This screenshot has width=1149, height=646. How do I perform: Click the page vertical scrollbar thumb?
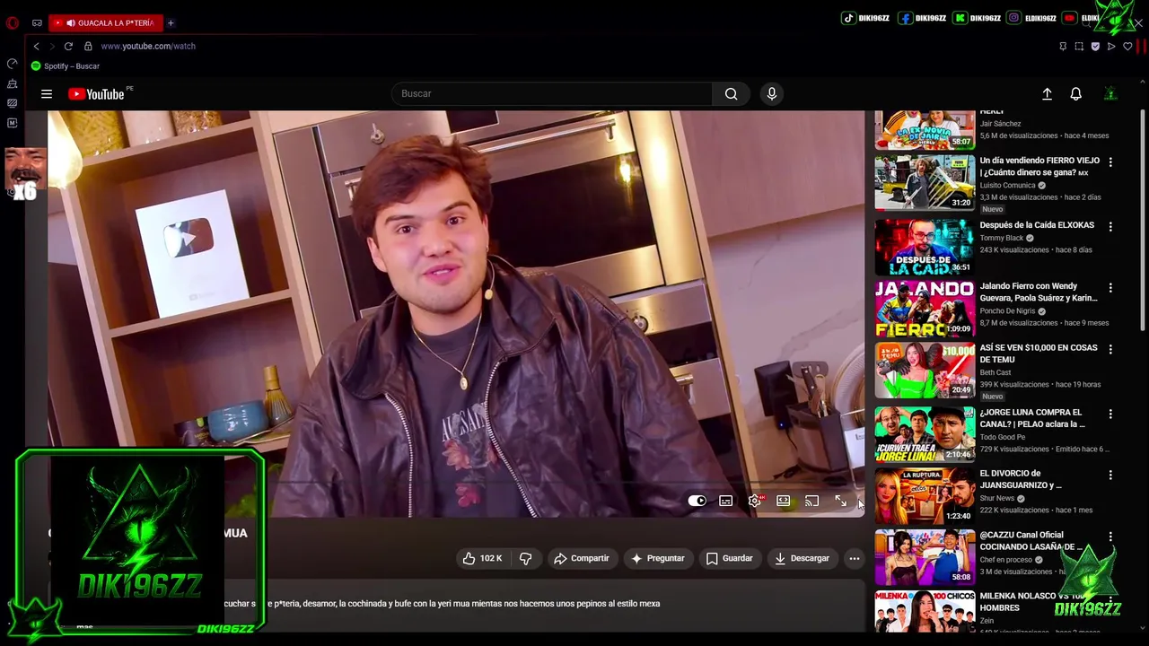1143,220
